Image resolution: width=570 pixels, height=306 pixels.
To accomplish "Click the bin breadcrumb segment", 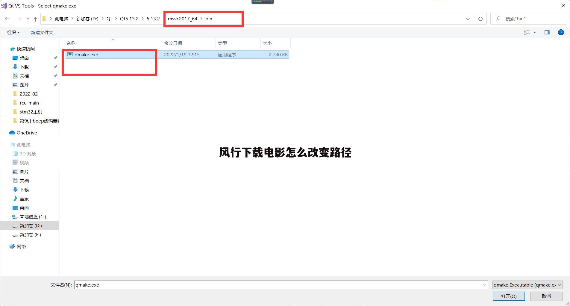I will click(209, 19).
